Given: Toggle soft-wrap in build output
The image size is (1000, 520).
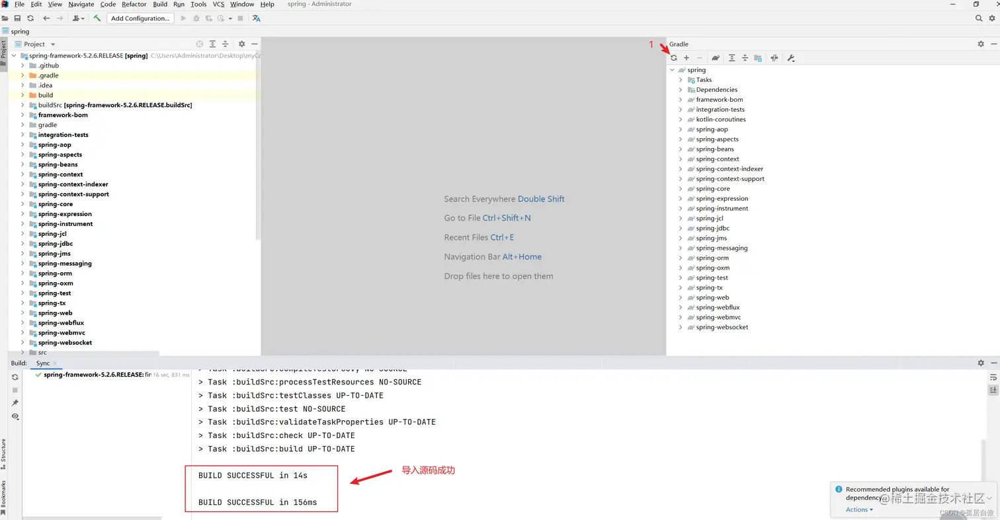Looking at the screenshot, I should coord(993,377).
